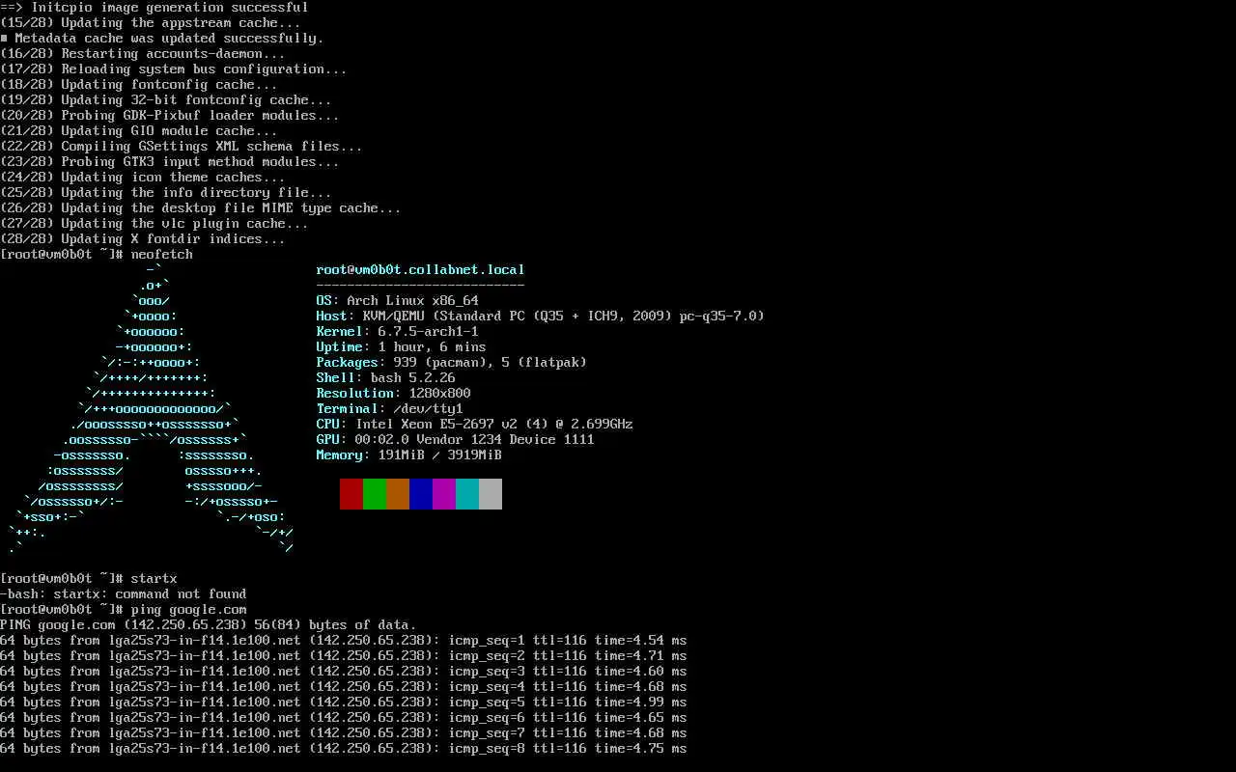Viewport: 1236px width, 772px height.
Task: Click 'PING google.com (142.250.65.238)' header line
Action: pos(209,625)
